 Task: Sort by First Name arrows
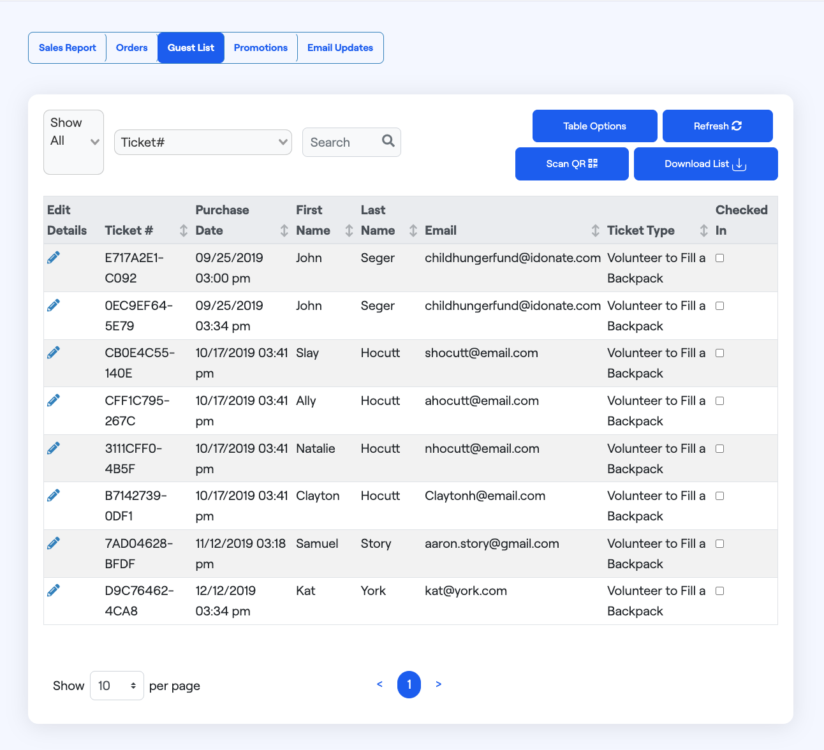point(349,230)
